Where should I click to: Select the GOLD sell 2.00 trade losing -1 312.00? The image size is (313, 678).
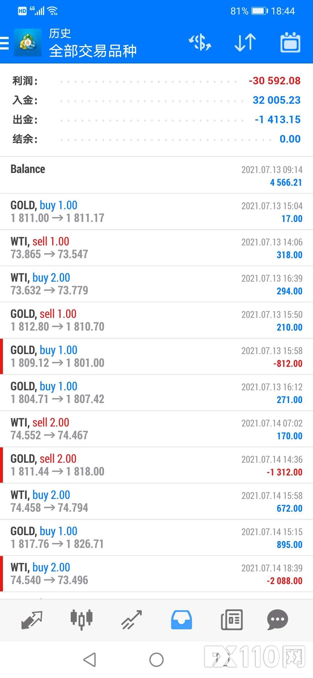pyautogui.click(x=156, y=465)
